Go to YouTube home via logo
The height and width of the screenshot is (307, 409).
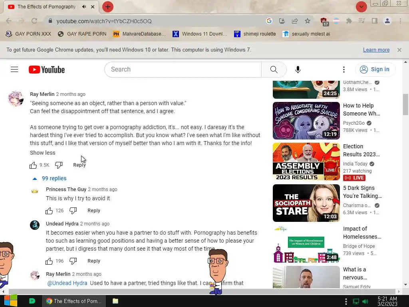tap(47, 70)
